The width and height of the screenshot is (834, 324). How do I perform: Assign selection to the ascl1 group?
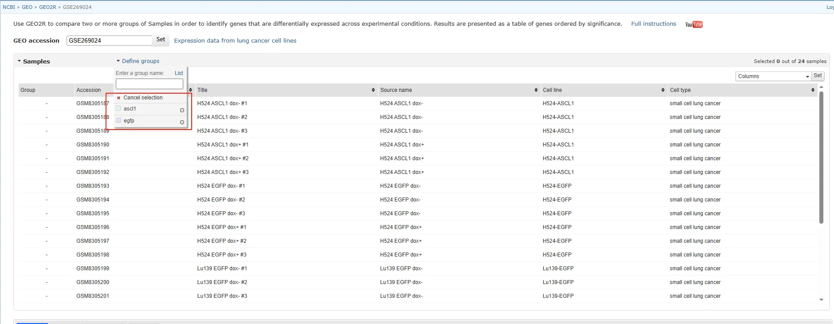coord(130,109)
